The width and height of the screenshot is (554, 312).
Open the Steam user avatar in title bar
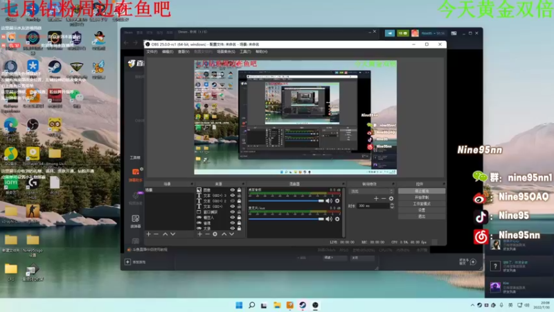(x=415, y=33)
